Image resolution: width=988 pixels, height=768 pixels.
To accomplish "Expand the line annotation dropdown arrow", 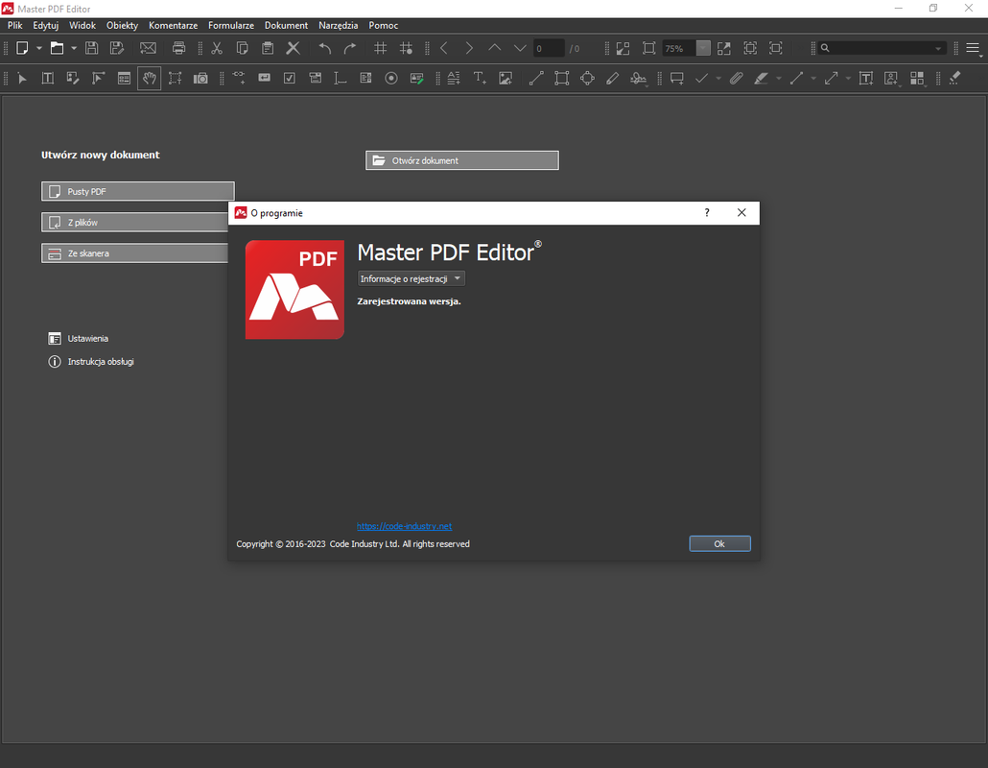I will pyautogui.click(x=813, y=78).
